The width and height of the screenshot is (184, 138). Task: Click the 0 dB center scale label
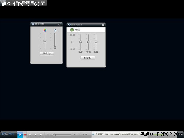coord(71,42)
